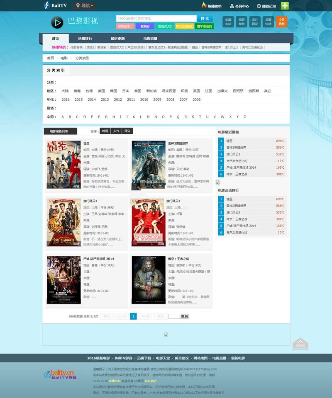Filter by region 香港
Image resolution: width=332 pixels, height=398 pixels.
coord(77,91)
